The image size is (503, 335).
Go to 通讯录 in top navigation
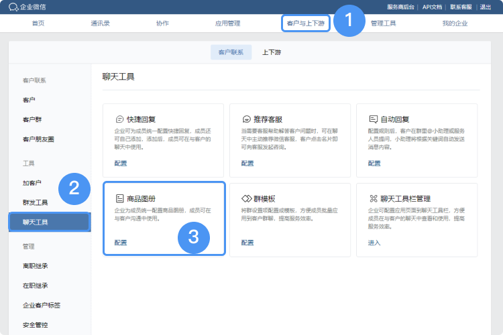pos(102,23)
